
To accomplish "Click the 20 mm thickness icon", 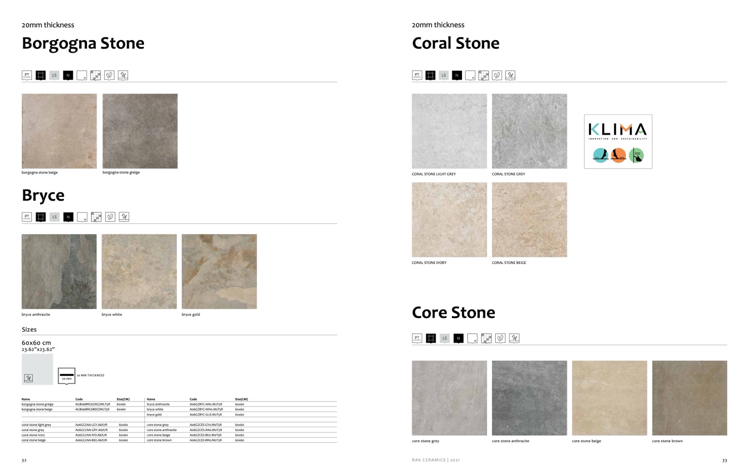I will [67, 376].
